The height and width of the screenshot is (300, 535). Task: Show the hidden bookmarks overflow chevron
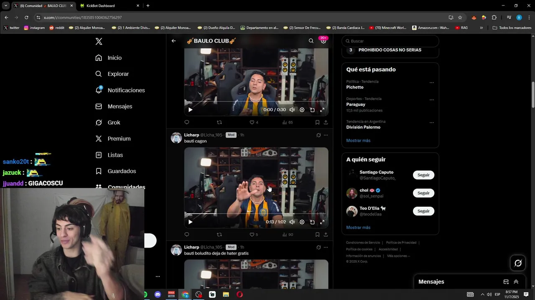pos(481,28)
